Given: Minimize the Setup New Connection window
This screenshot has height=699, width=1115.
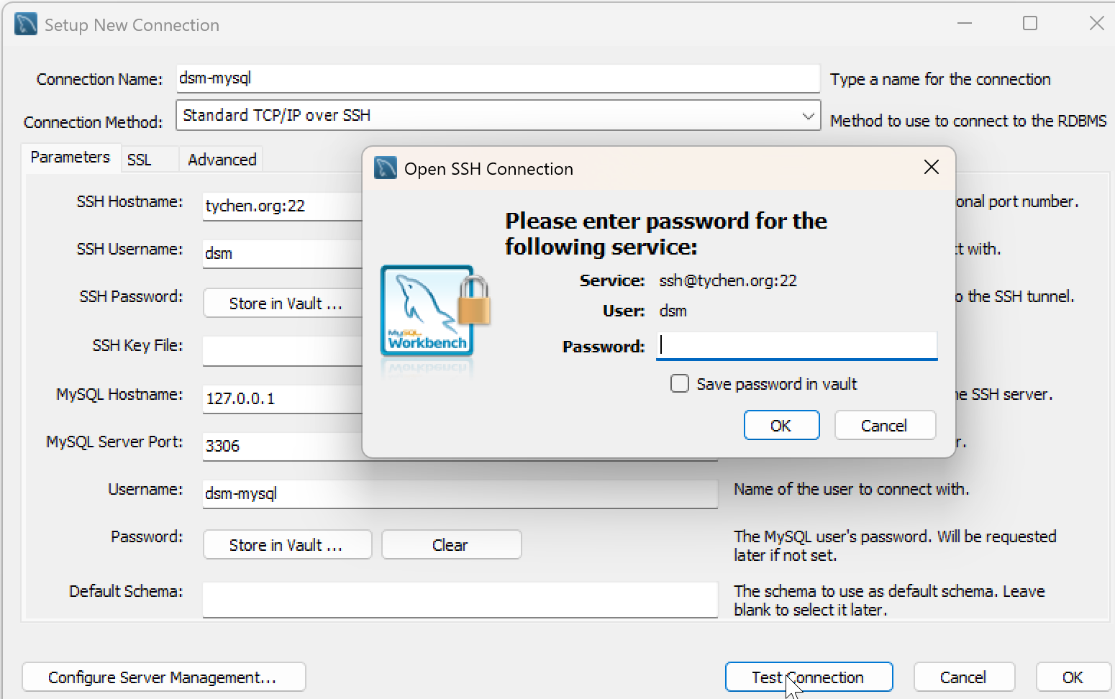Looking at the screenshot, I should point(965,24).
